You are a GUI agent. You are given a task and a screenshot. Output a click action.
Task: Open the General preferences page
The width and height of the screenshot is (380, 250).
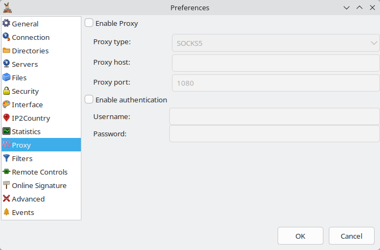[x=41, y=24]
